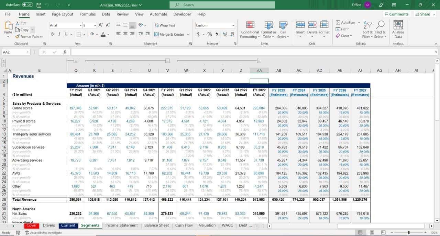Open Find & Select
Image resolution: width=440 pixels, height=236 pixels.
point(380,30)
